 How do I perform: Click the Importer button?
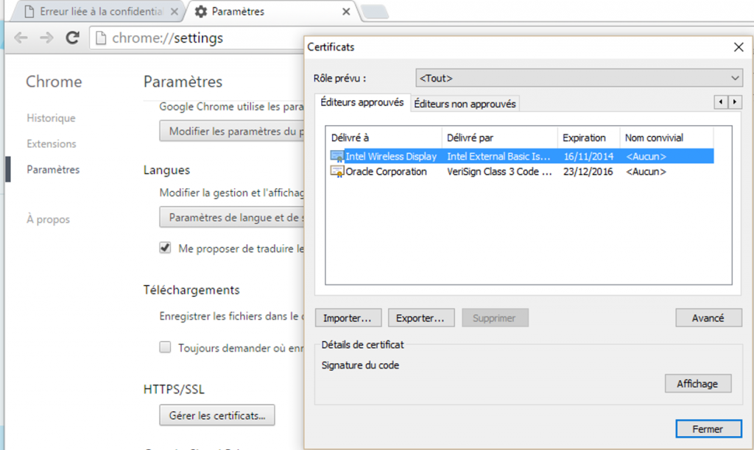pyautogui.click(x=348, y=318)
